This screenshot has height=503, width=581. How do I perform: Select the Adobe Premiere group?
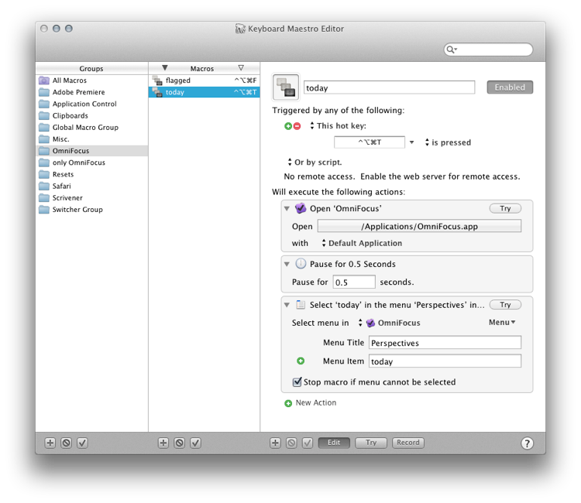[x=92, y=92]
